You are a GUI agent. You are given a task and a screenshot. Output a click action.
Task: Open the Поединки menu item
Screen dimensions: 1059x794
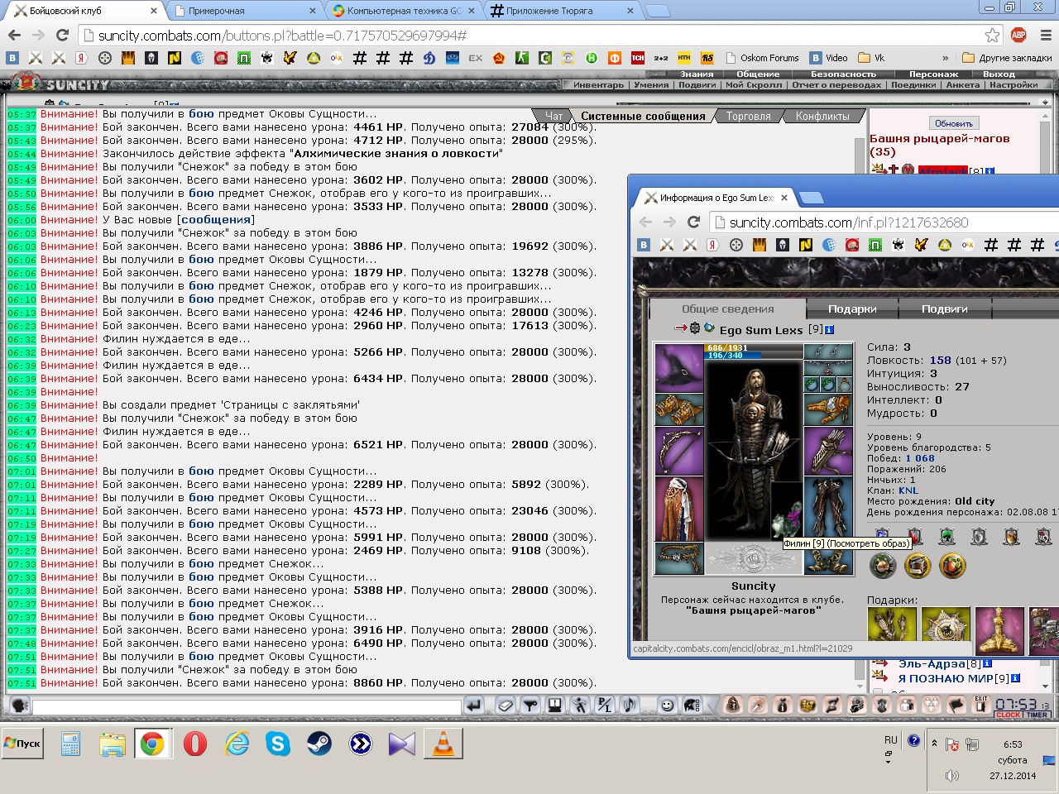pos(913,84)
